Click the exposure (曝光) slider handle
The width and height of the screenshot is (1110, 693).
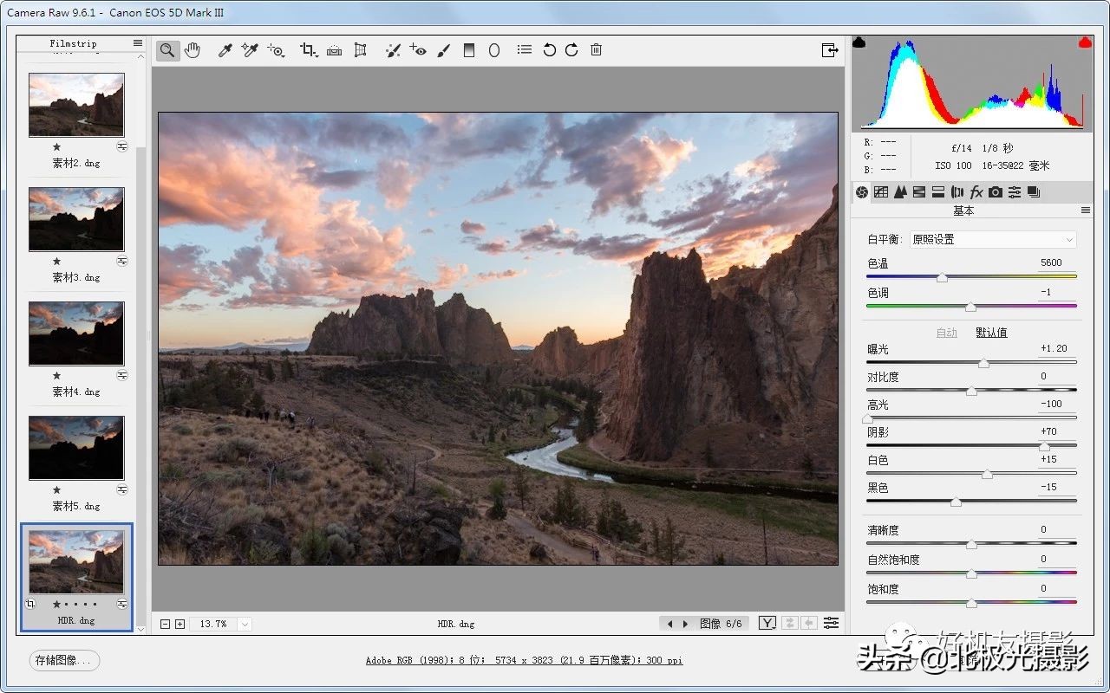point(983,364)
